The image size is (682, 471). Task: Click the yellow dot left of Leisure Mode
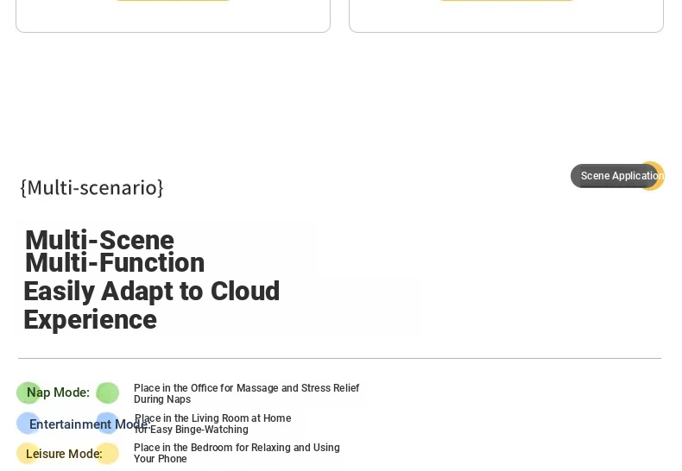(28, 454)
